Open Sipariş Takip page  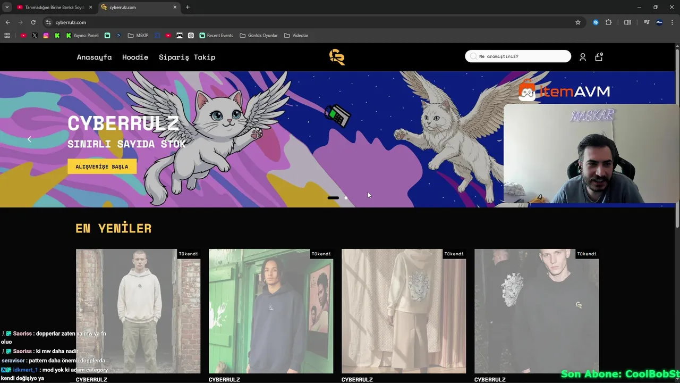pyautogui.click(x=187, y=57)
